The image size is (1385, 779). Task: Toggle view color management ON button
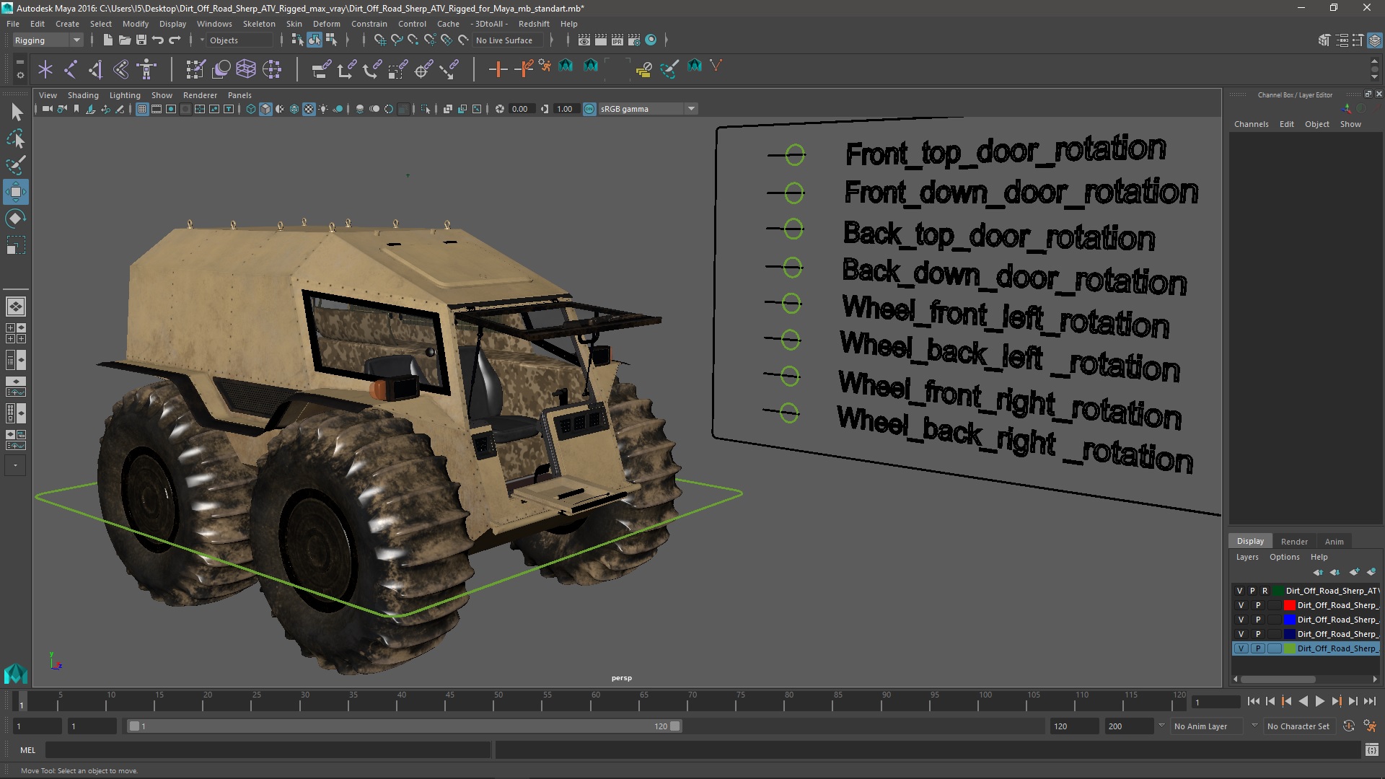point(589,109)
